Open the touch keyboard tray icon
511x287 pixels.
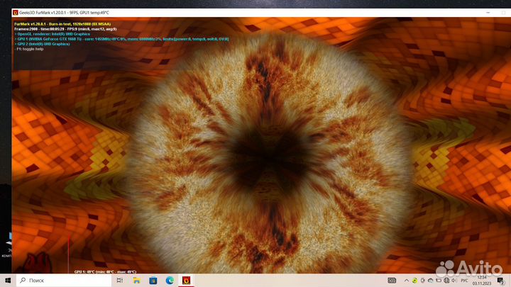tap(392, 281)
